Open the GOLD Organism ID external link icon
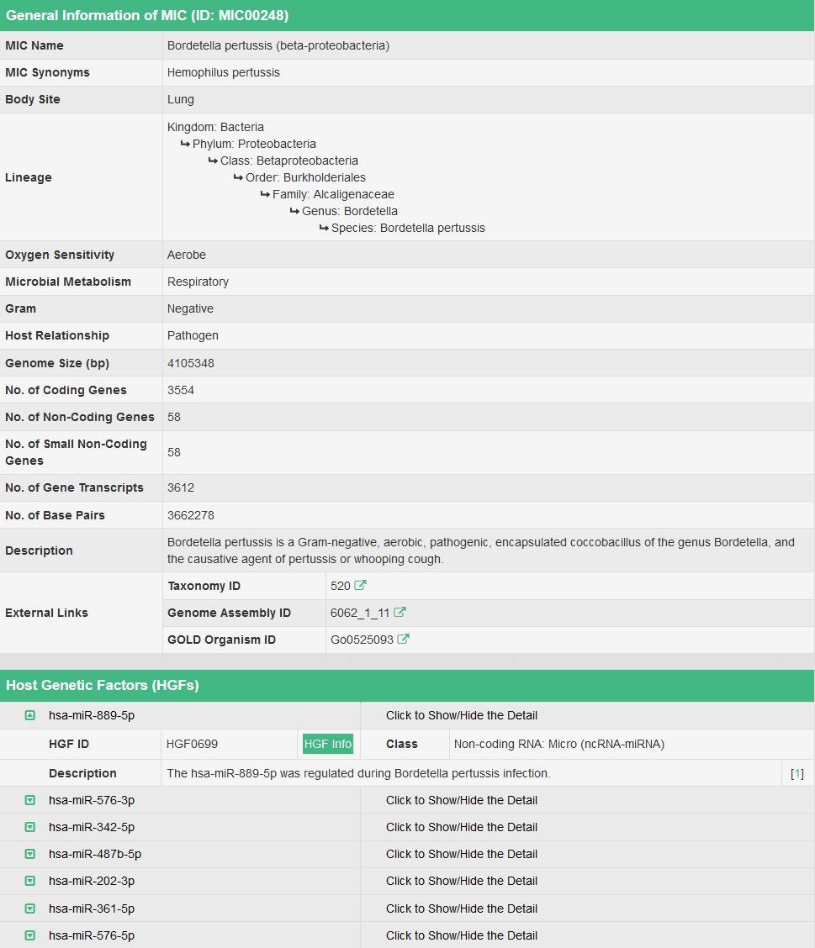Viewport: 815px width, 948px height. [404, 640]
